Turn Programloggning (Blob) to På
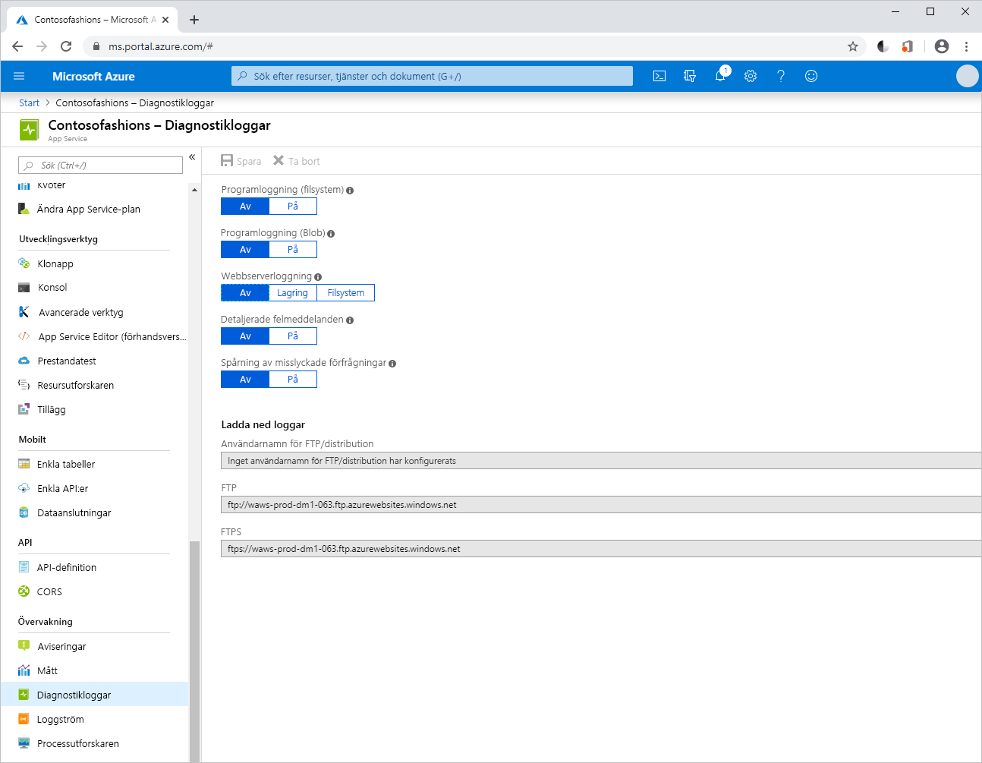Screen dimensions: 982x763 coord(293,250)
